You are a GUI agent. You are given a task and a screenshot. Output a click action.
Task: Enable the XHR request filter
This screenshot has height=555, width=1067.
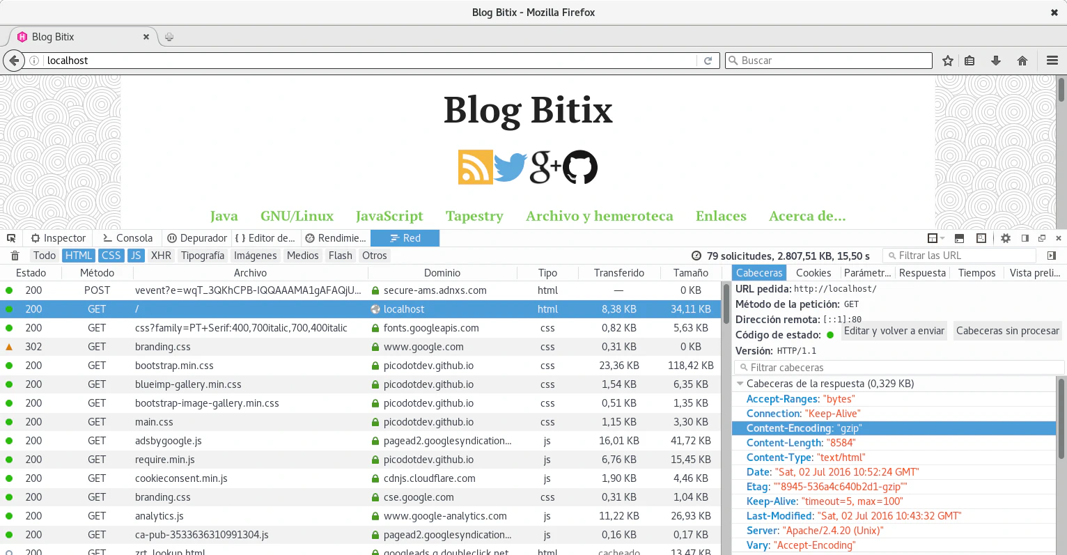click(x=161, y=256)
